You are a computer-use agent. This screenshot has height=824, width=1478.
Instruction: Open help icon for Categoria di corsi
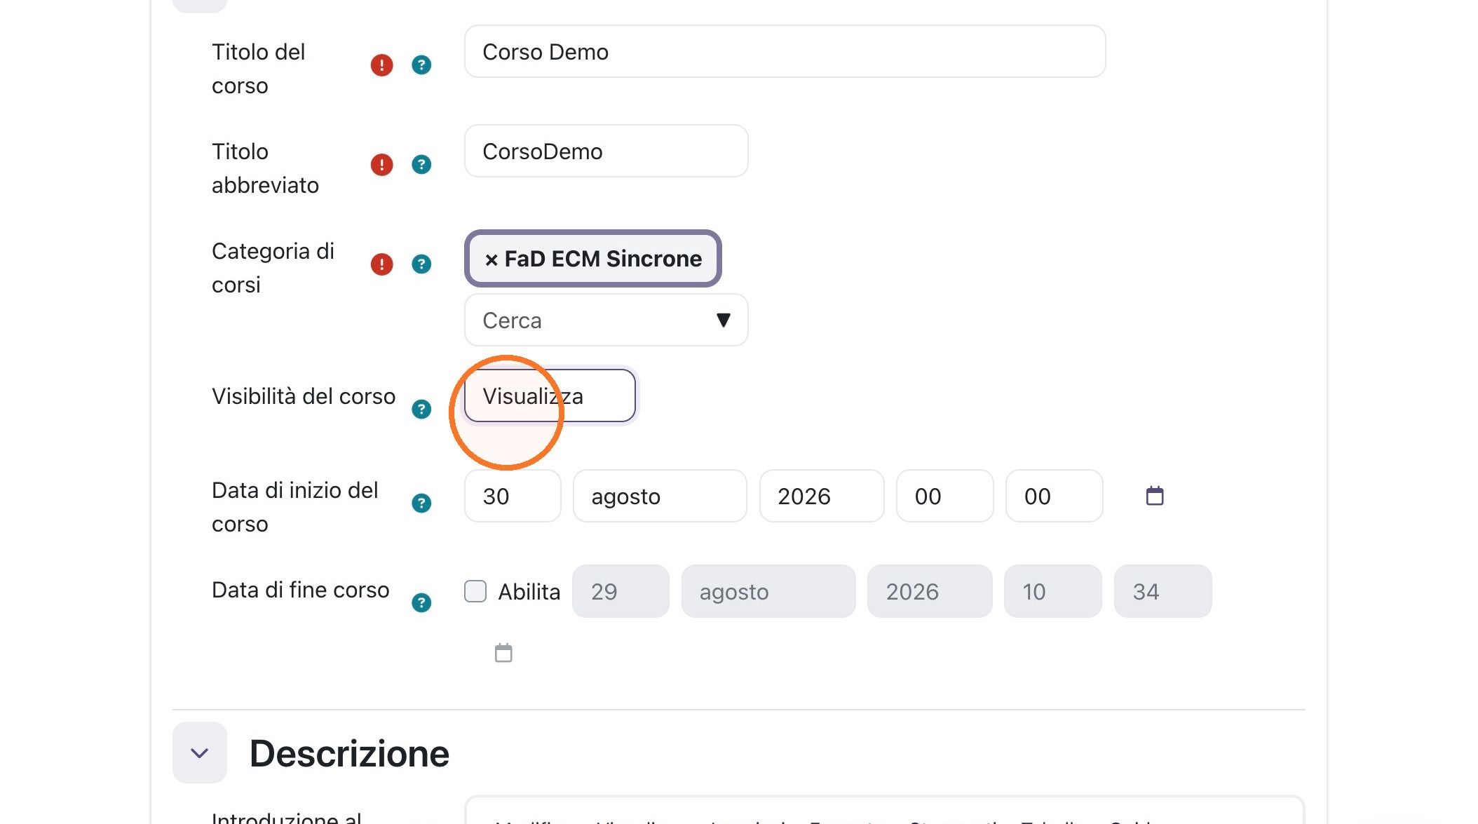pos(421,264)
